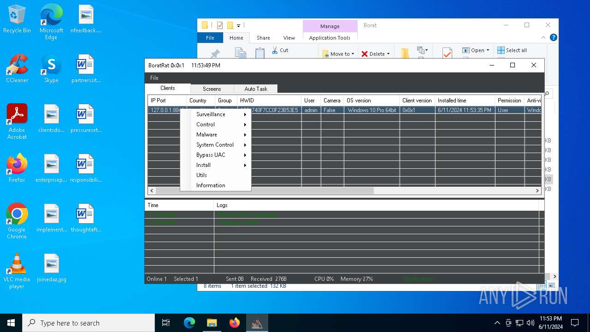Sort clients by IP Port column
The image size is (590, 332).
167,101
